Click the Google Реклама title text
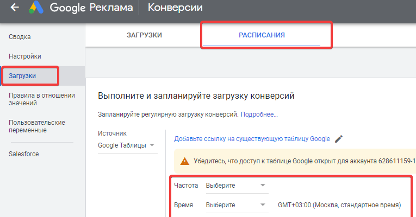Screen dimensions: 416x217 tap(91, 8)
